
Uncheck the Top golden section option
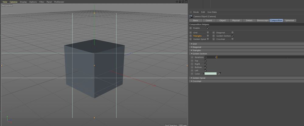(205, 61)
